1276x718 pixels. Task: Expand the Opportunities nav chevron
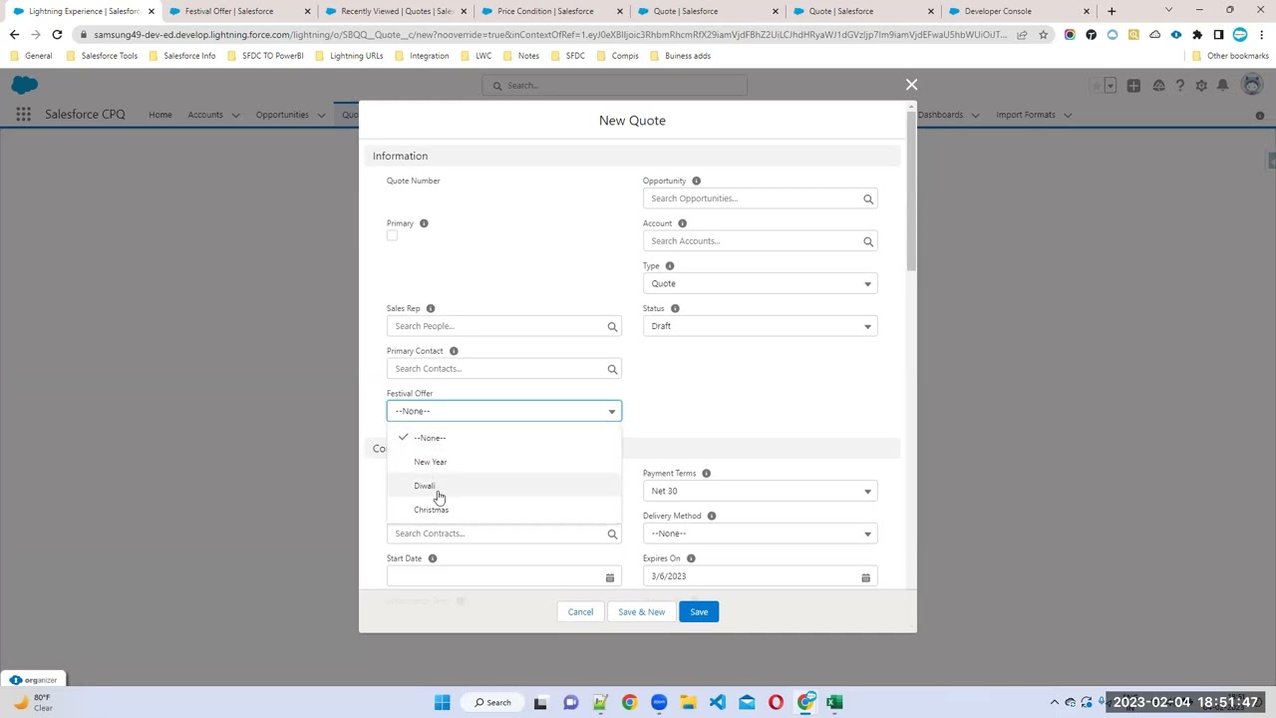tap(321, 115)
